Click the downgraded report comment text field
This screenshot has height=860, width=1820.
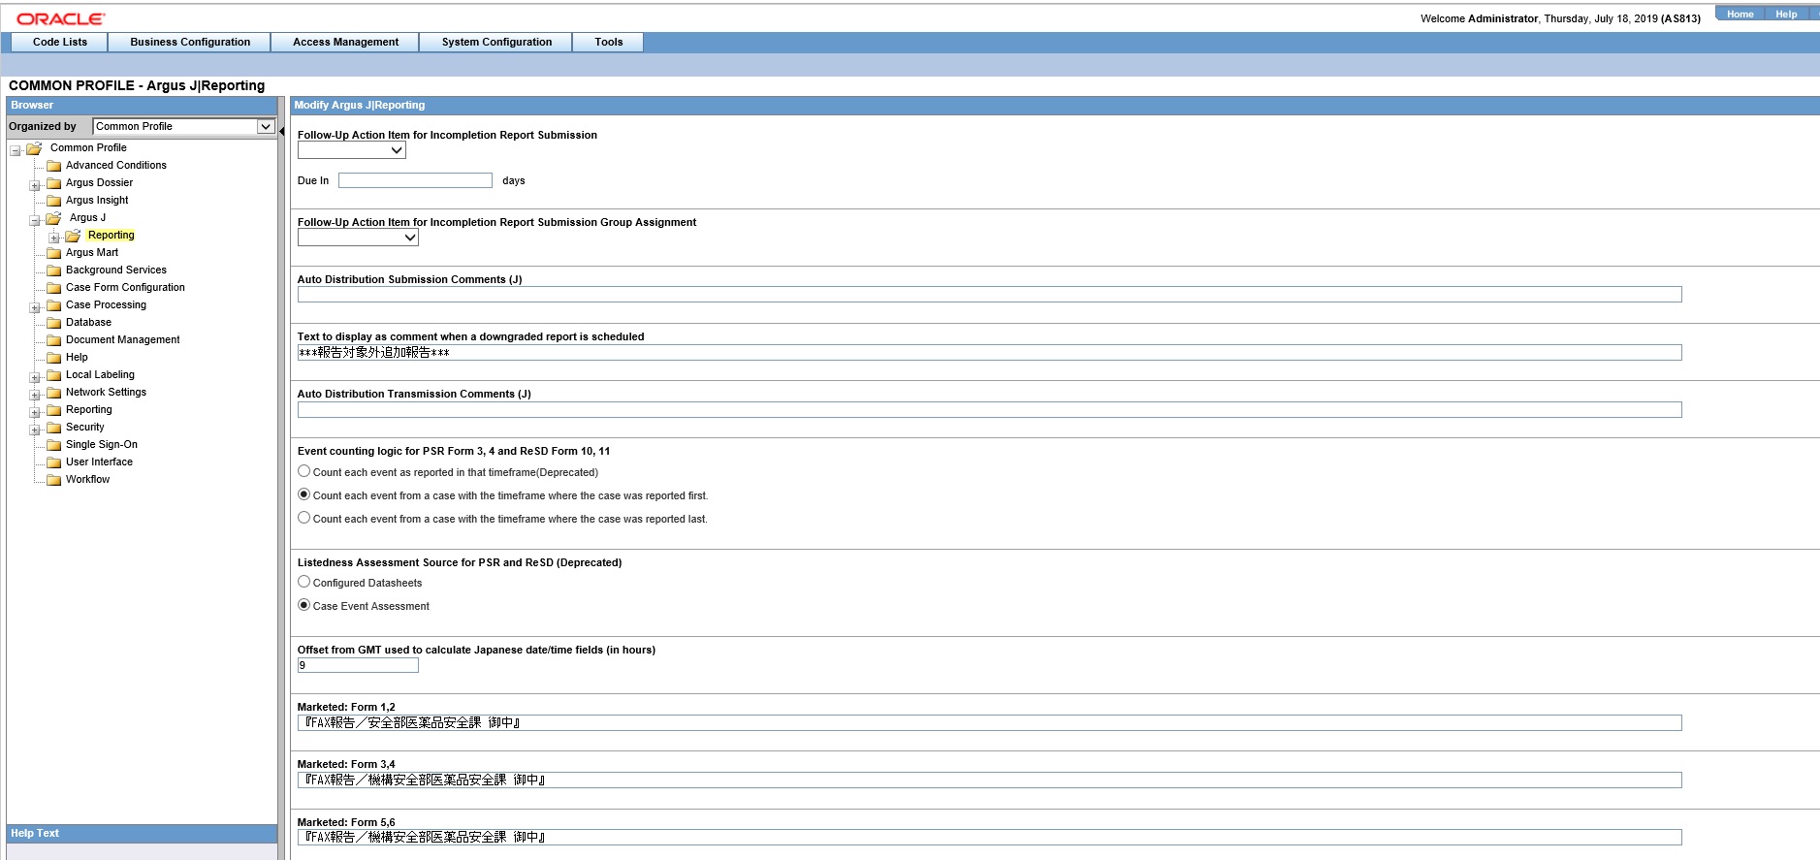pos(989,353)
